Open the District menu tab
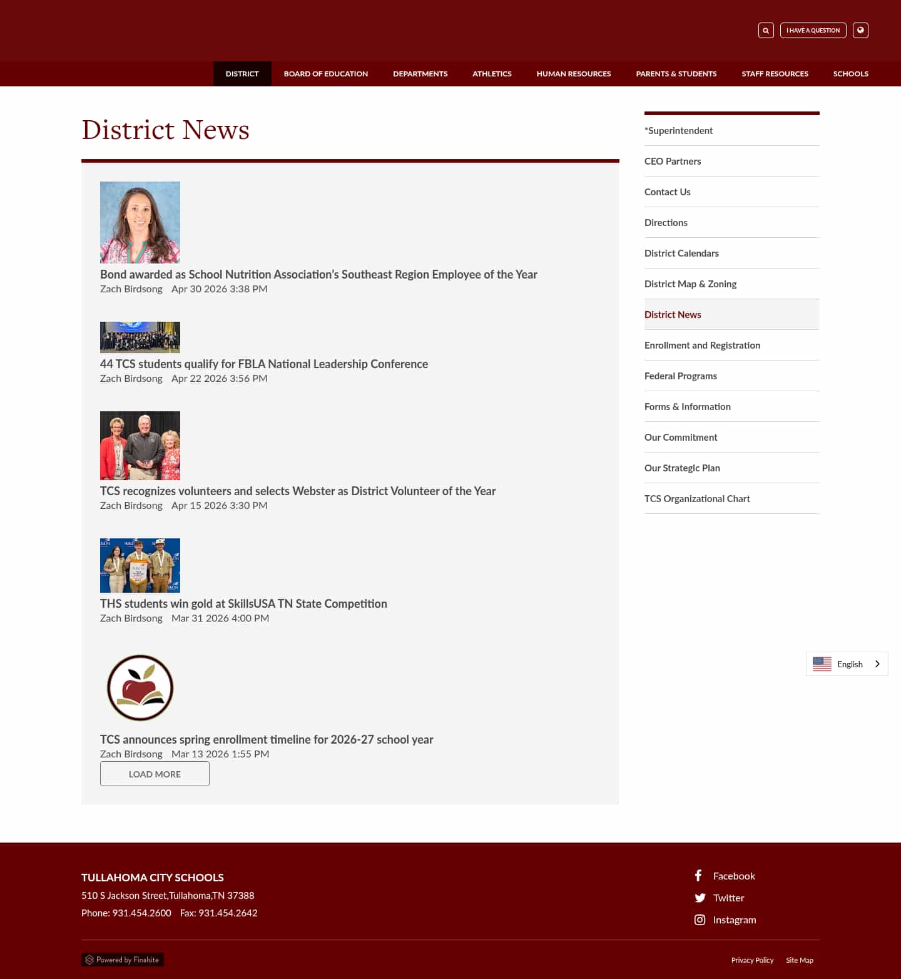The width and height of the screenshot is (901, 979). pos(242,74)
